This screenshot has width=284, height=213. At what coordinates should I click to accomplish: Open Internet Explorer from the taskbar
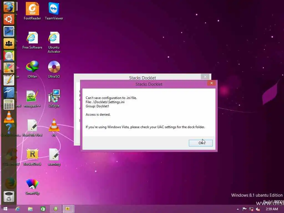tap(17, 209)
